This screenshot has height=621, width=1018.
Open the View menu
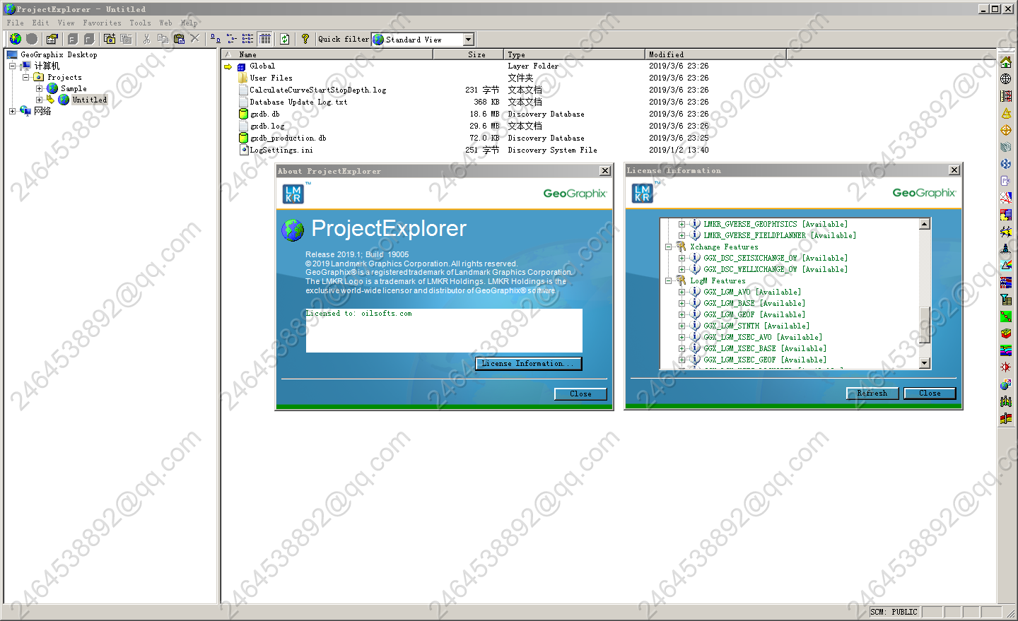coord(66,23)
